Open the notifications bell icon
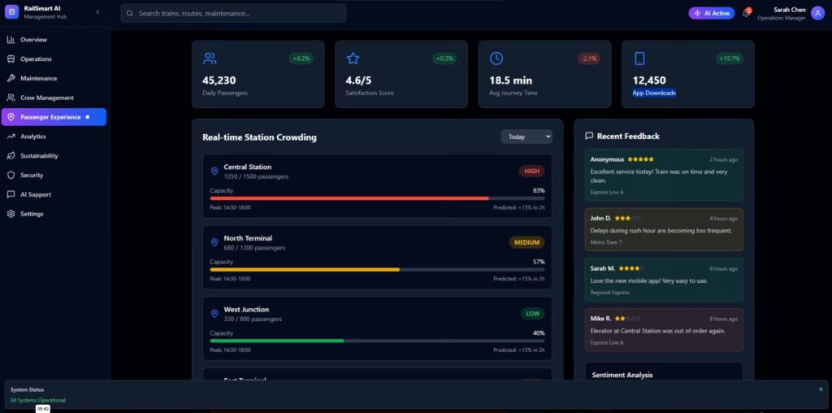The height and width of the screenshot is (413, 832). [x=746, y=13]
